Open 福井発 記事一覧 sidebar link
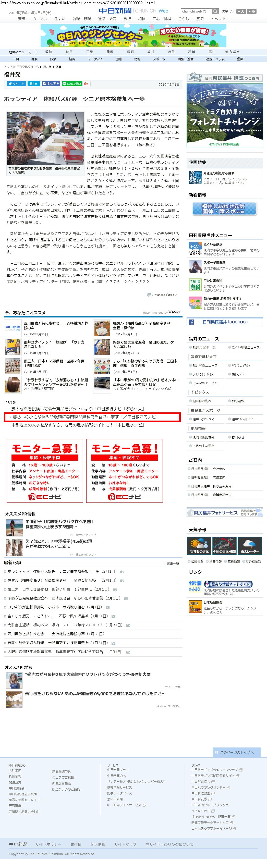 click(x=204, y=348)
